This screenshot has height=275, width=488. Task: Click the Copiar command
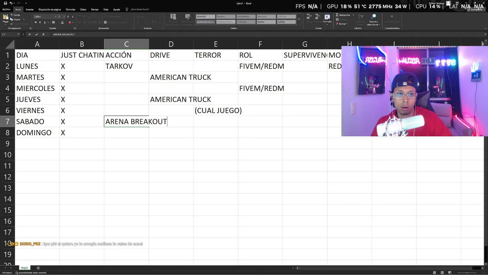pyautogui.click(x=16, y=19)
